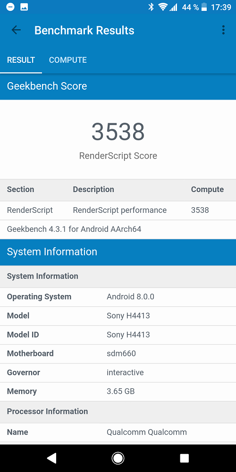The width and height of the screenshot is (236, 472).
Task: Tap the back arrow in header
Action: coord(16,30)
